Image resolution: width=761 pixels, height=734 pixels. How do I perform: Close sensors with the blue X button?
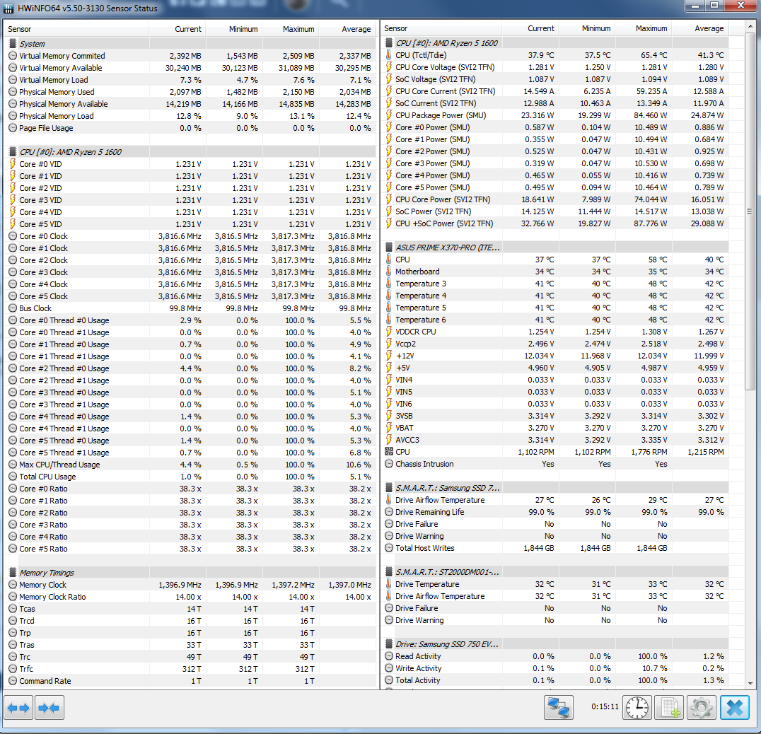(735, 707)
